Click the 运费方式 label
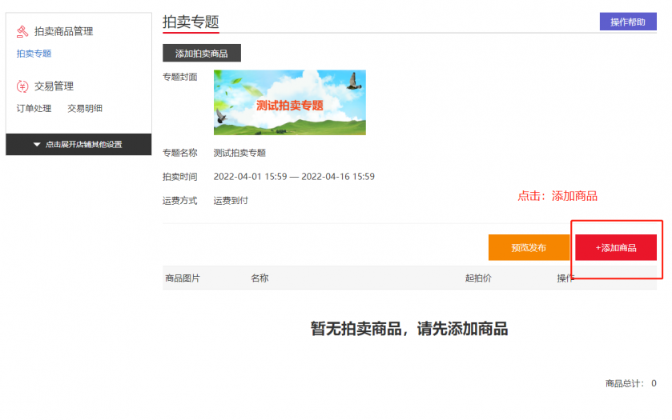 pyautogui.click(x=180, y=200)
